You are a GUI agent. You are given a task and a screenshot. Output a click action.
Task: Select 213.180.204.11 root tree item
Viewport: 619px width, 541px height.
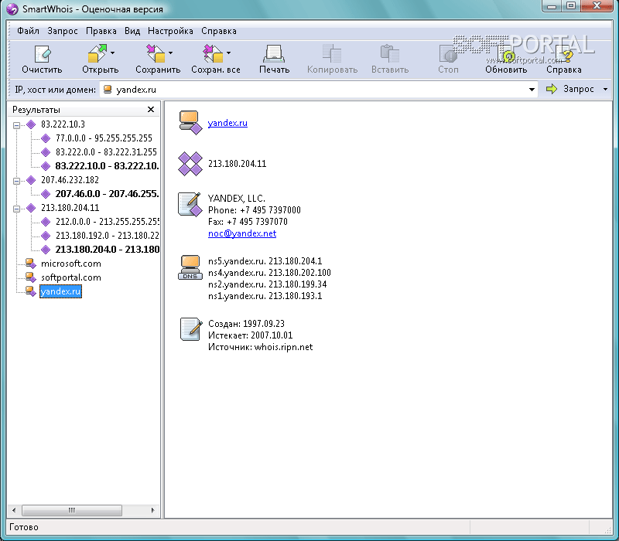(70, 208)
